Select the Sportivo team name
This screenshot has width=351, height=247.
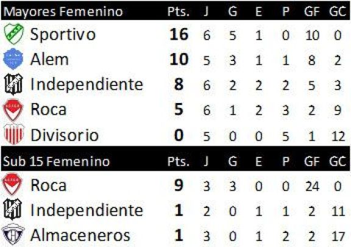click(63, 35)
